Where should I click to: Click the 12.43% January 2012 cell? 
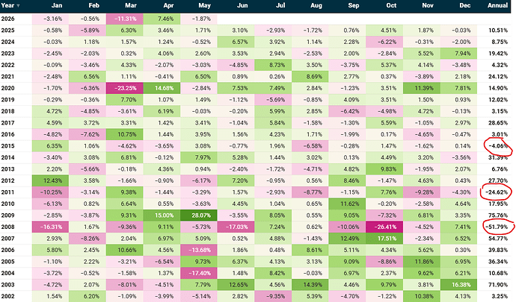coord(50,180)
